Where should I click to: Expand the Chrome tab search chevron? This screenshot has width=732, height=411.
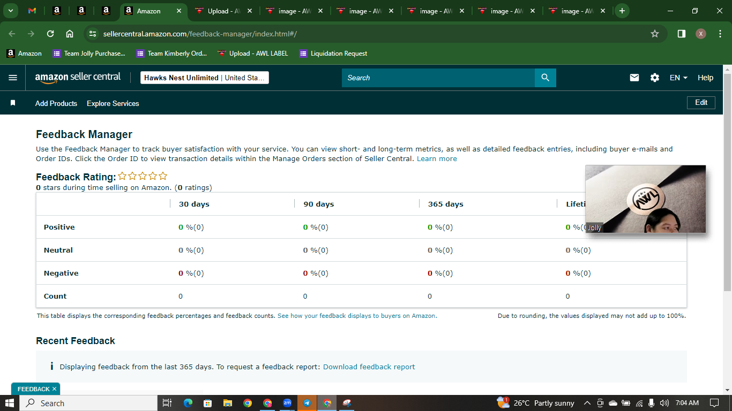pos(11,11)
